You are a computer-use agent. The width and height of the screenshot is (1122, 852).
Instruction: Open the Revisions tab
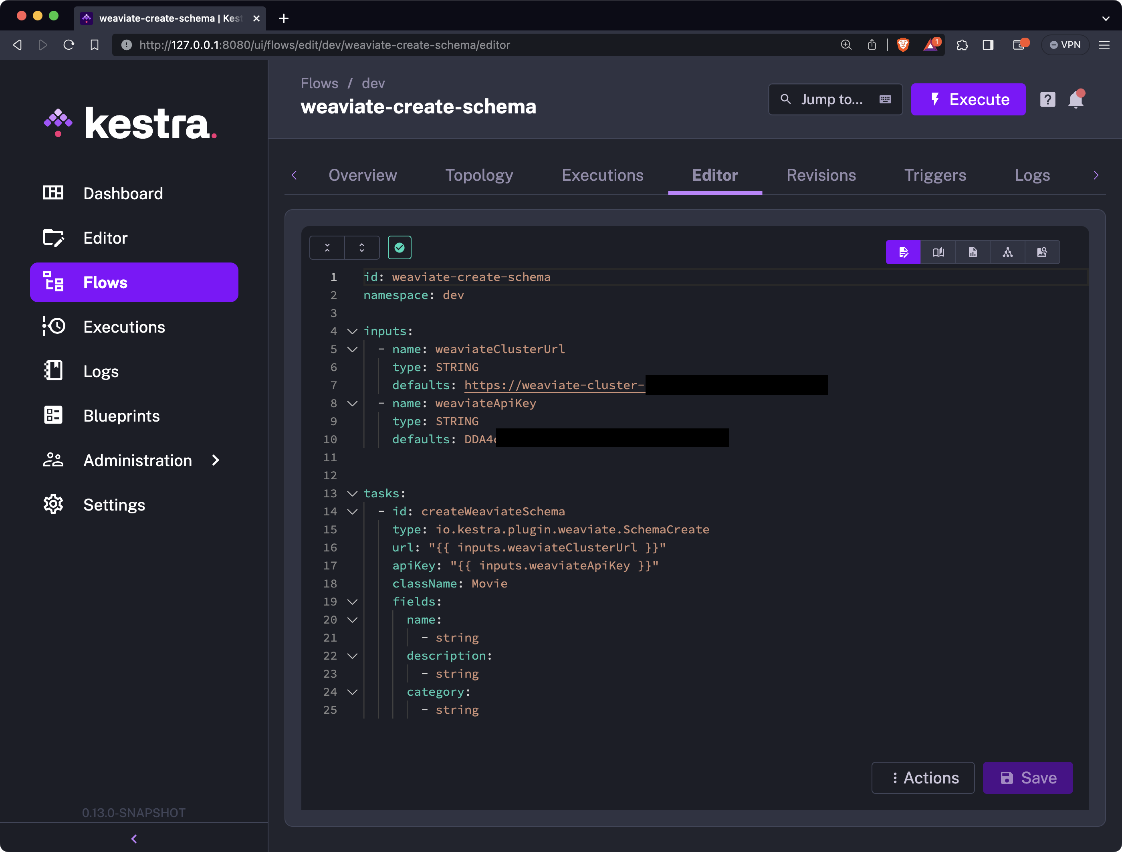coord(821,175)
